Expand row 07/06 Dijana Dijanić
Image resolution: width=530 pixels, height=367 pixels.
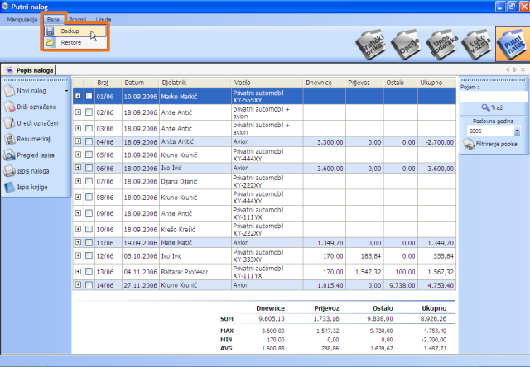pos(78,181)
